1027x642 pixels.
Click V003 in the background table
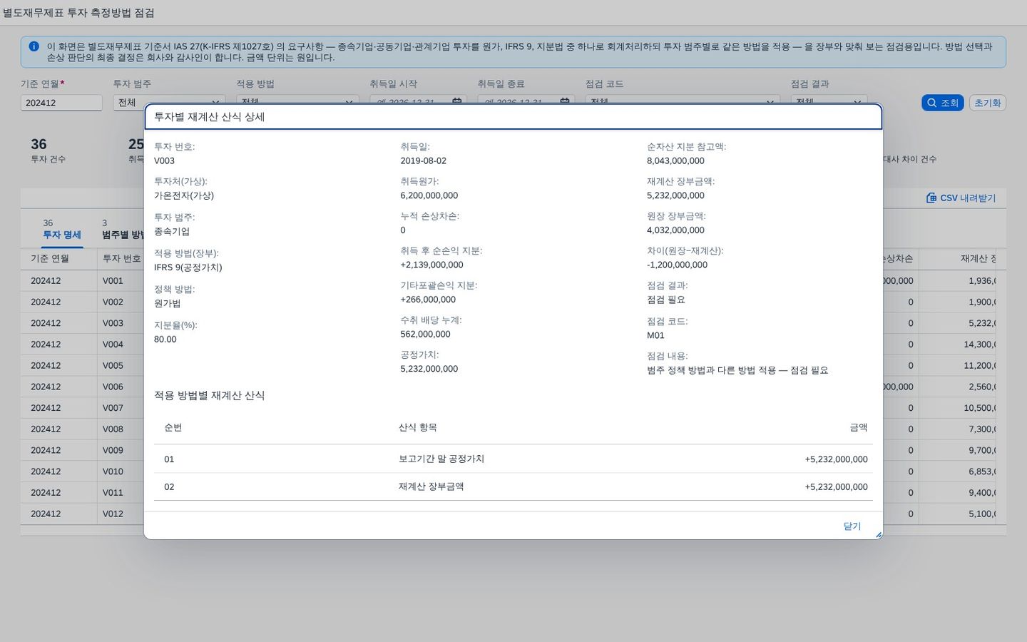(113, 323)
